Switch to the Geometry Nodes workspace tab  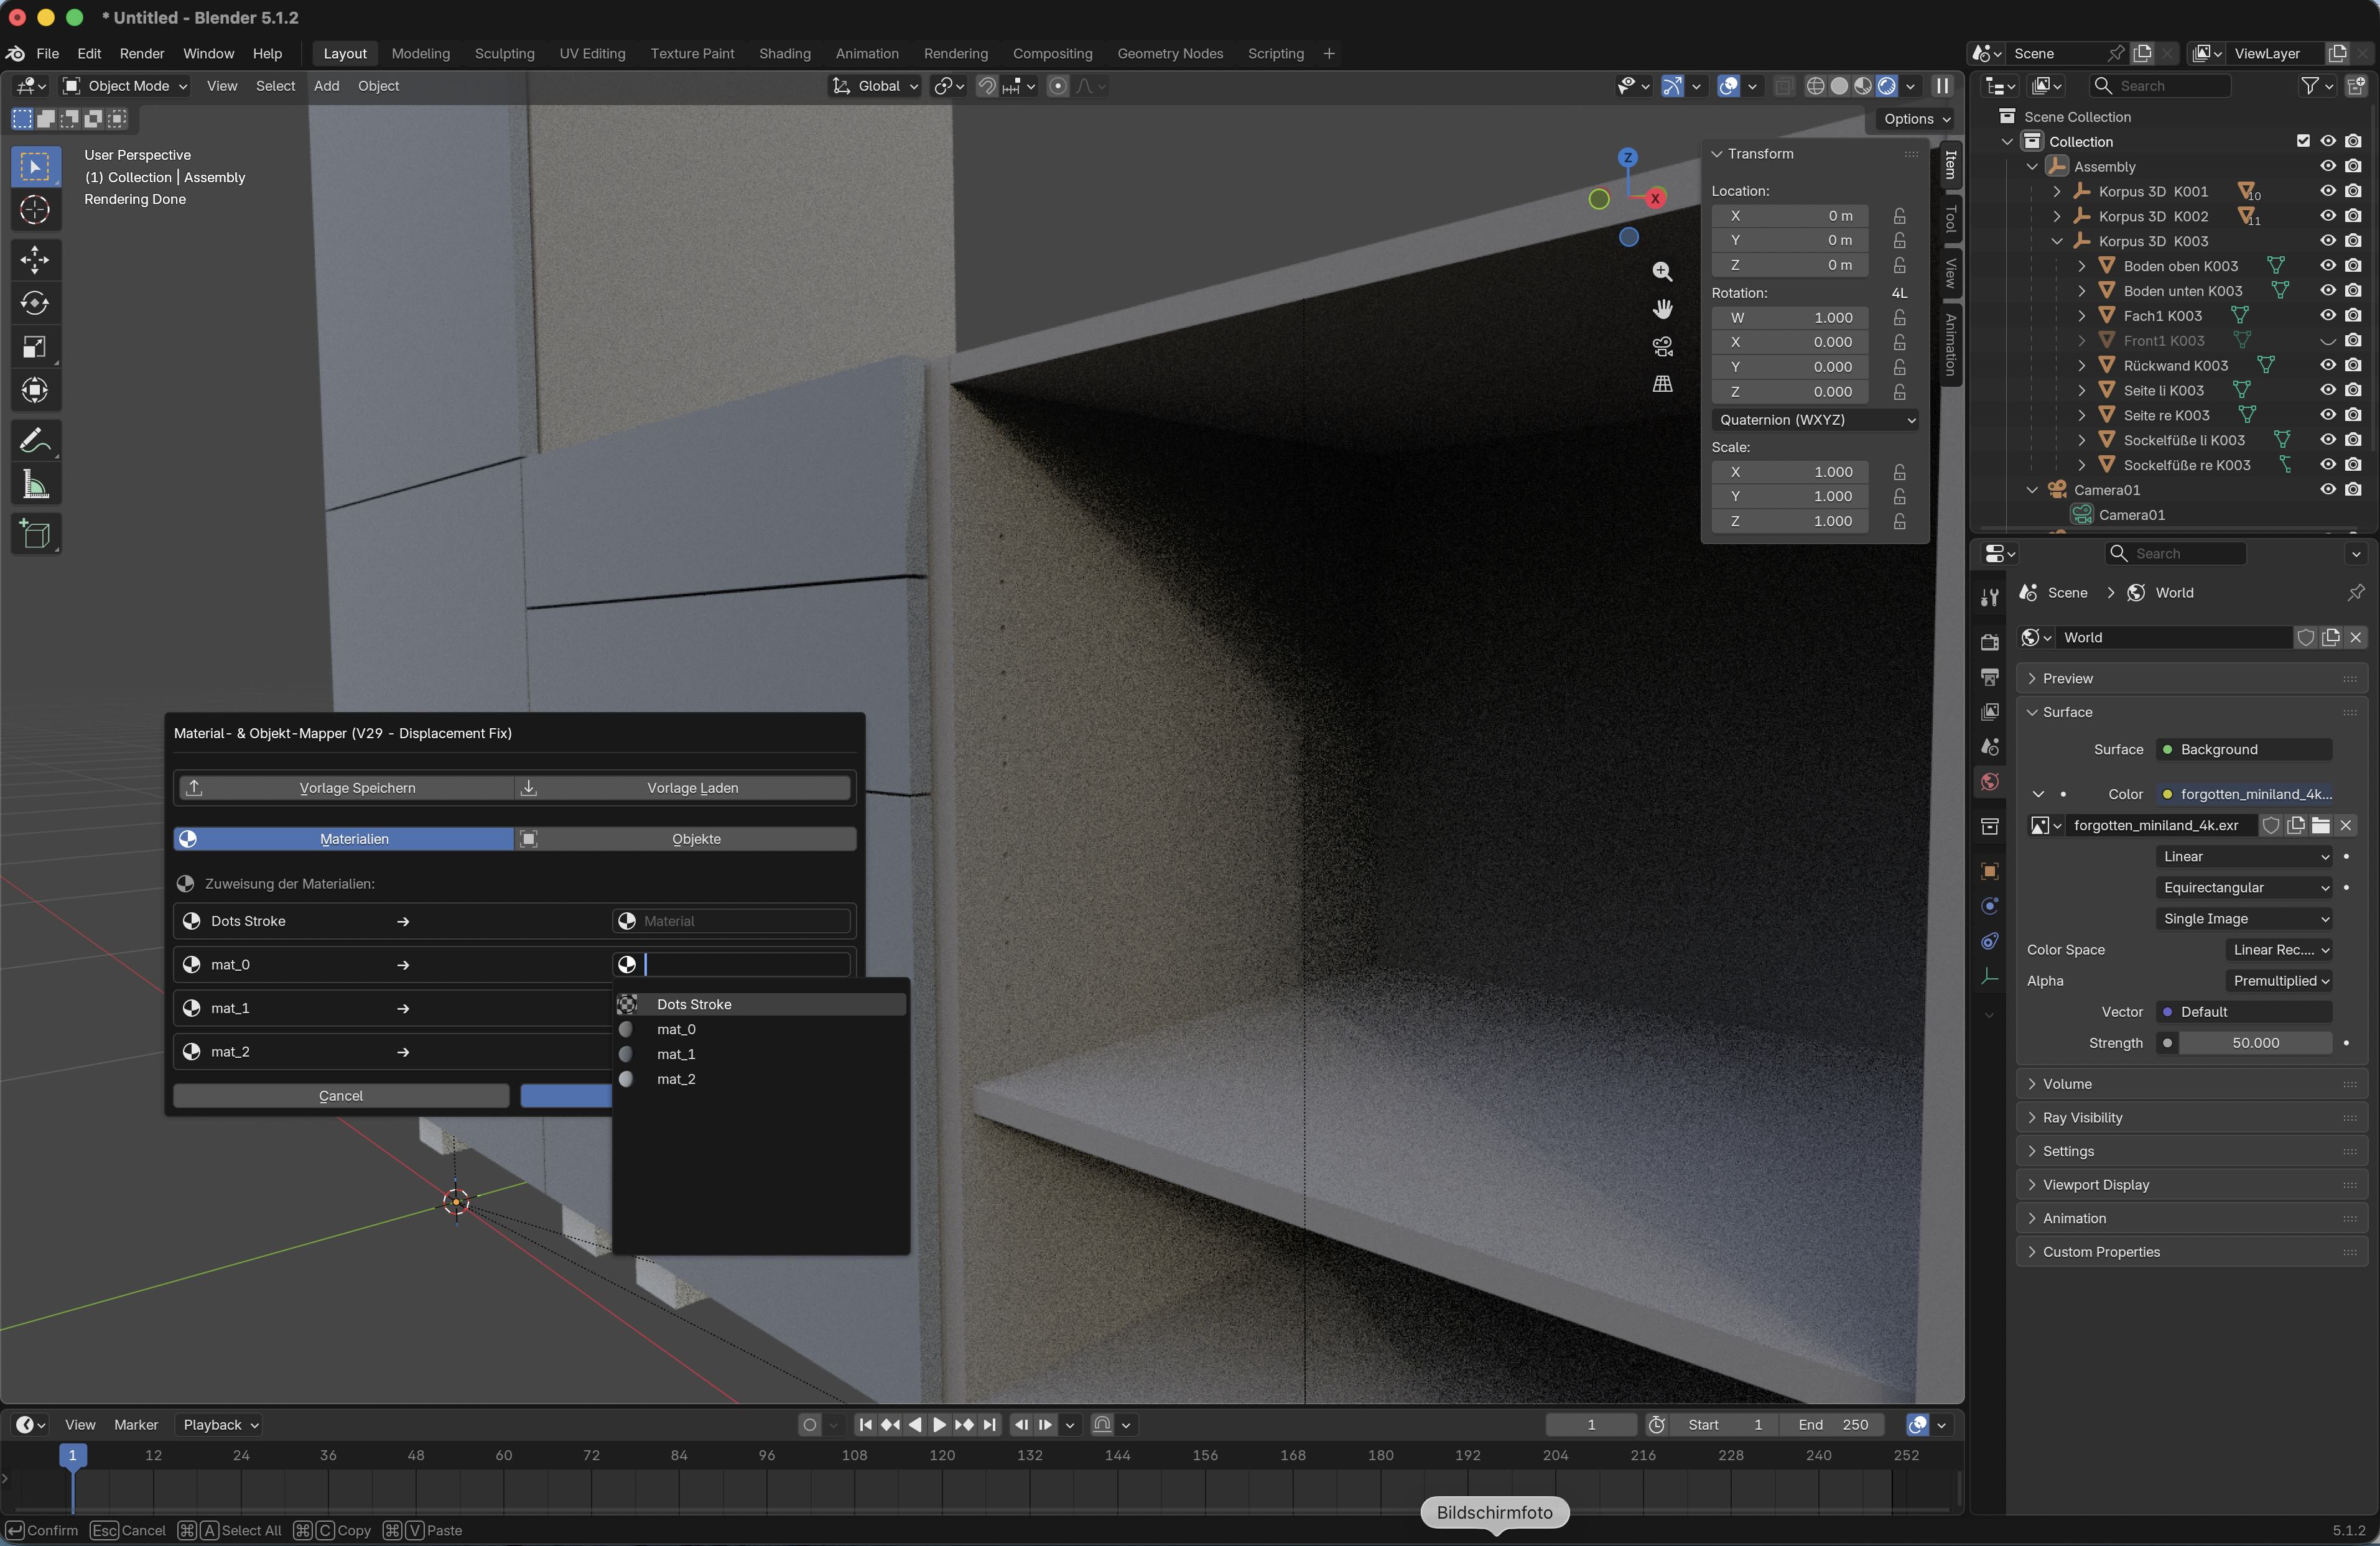click(x=1170, y=54)
